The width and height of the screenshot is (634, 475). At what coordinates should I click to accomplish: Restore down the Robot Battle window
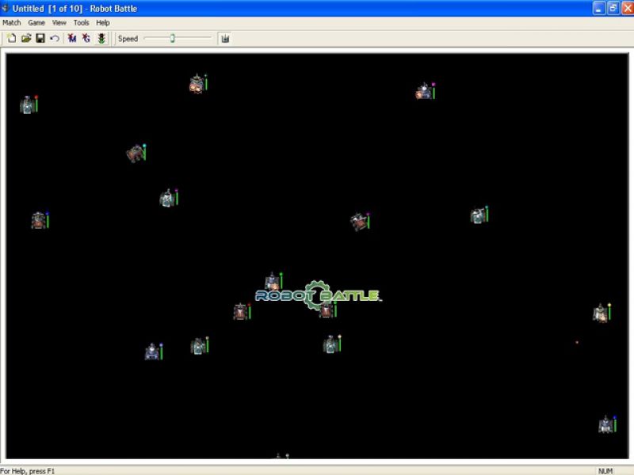(613, 8)
